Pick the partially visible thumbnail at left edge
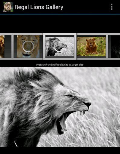This screenshot has height=154, width=120. tap(5, 46)
